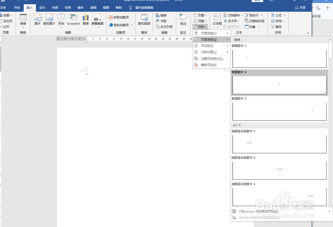This screenshot has width=333, height=227.
Task: Open the 邮件 Mailings tab
Action: coord(81,8)
